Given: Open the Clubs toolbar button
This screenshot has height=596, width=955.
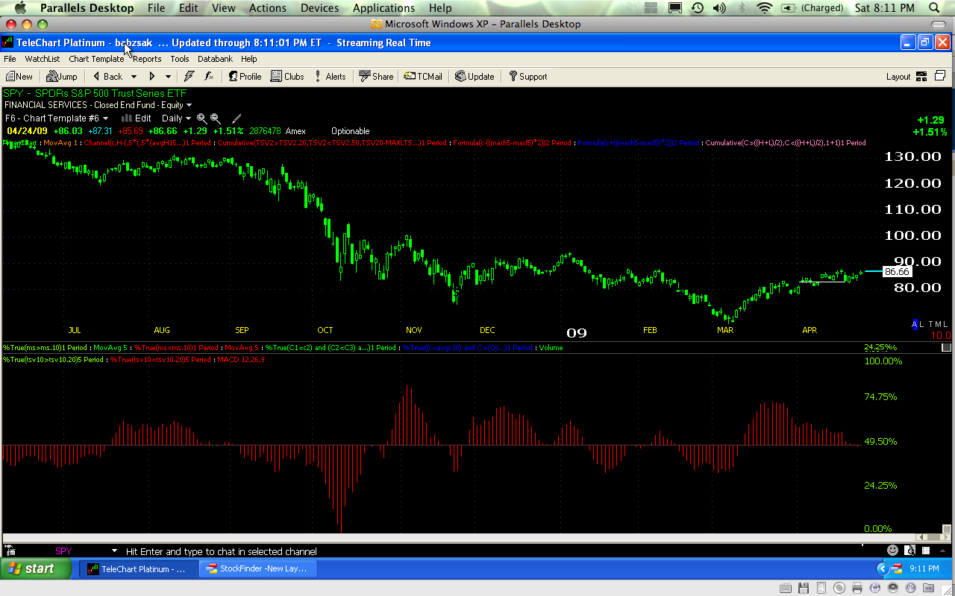Looking at the screenshot, I should 288,76.
